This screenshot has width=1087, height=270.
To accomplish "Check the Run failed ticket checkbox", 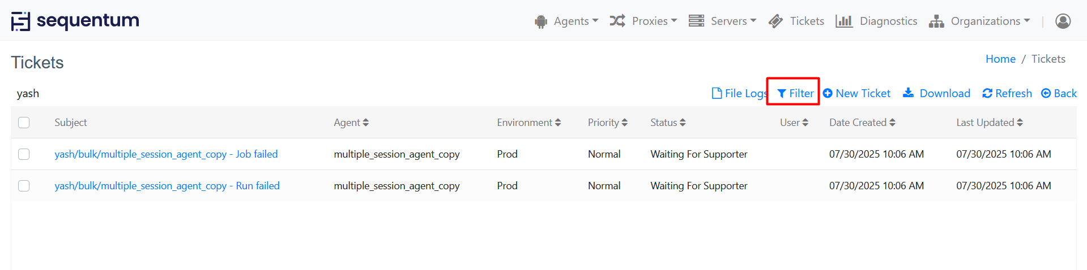I will (24, 186).
